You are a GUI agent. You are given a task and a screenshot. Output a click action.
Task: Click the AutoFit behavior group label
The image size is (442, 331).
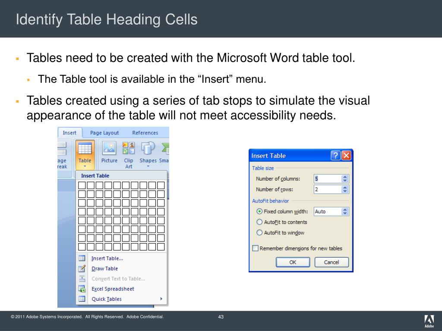click(x=270, y=201)
